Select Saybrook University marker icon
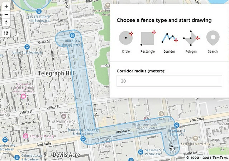Image resolution: width=229 pixels, height=161 pixels. tap(195, 137)
